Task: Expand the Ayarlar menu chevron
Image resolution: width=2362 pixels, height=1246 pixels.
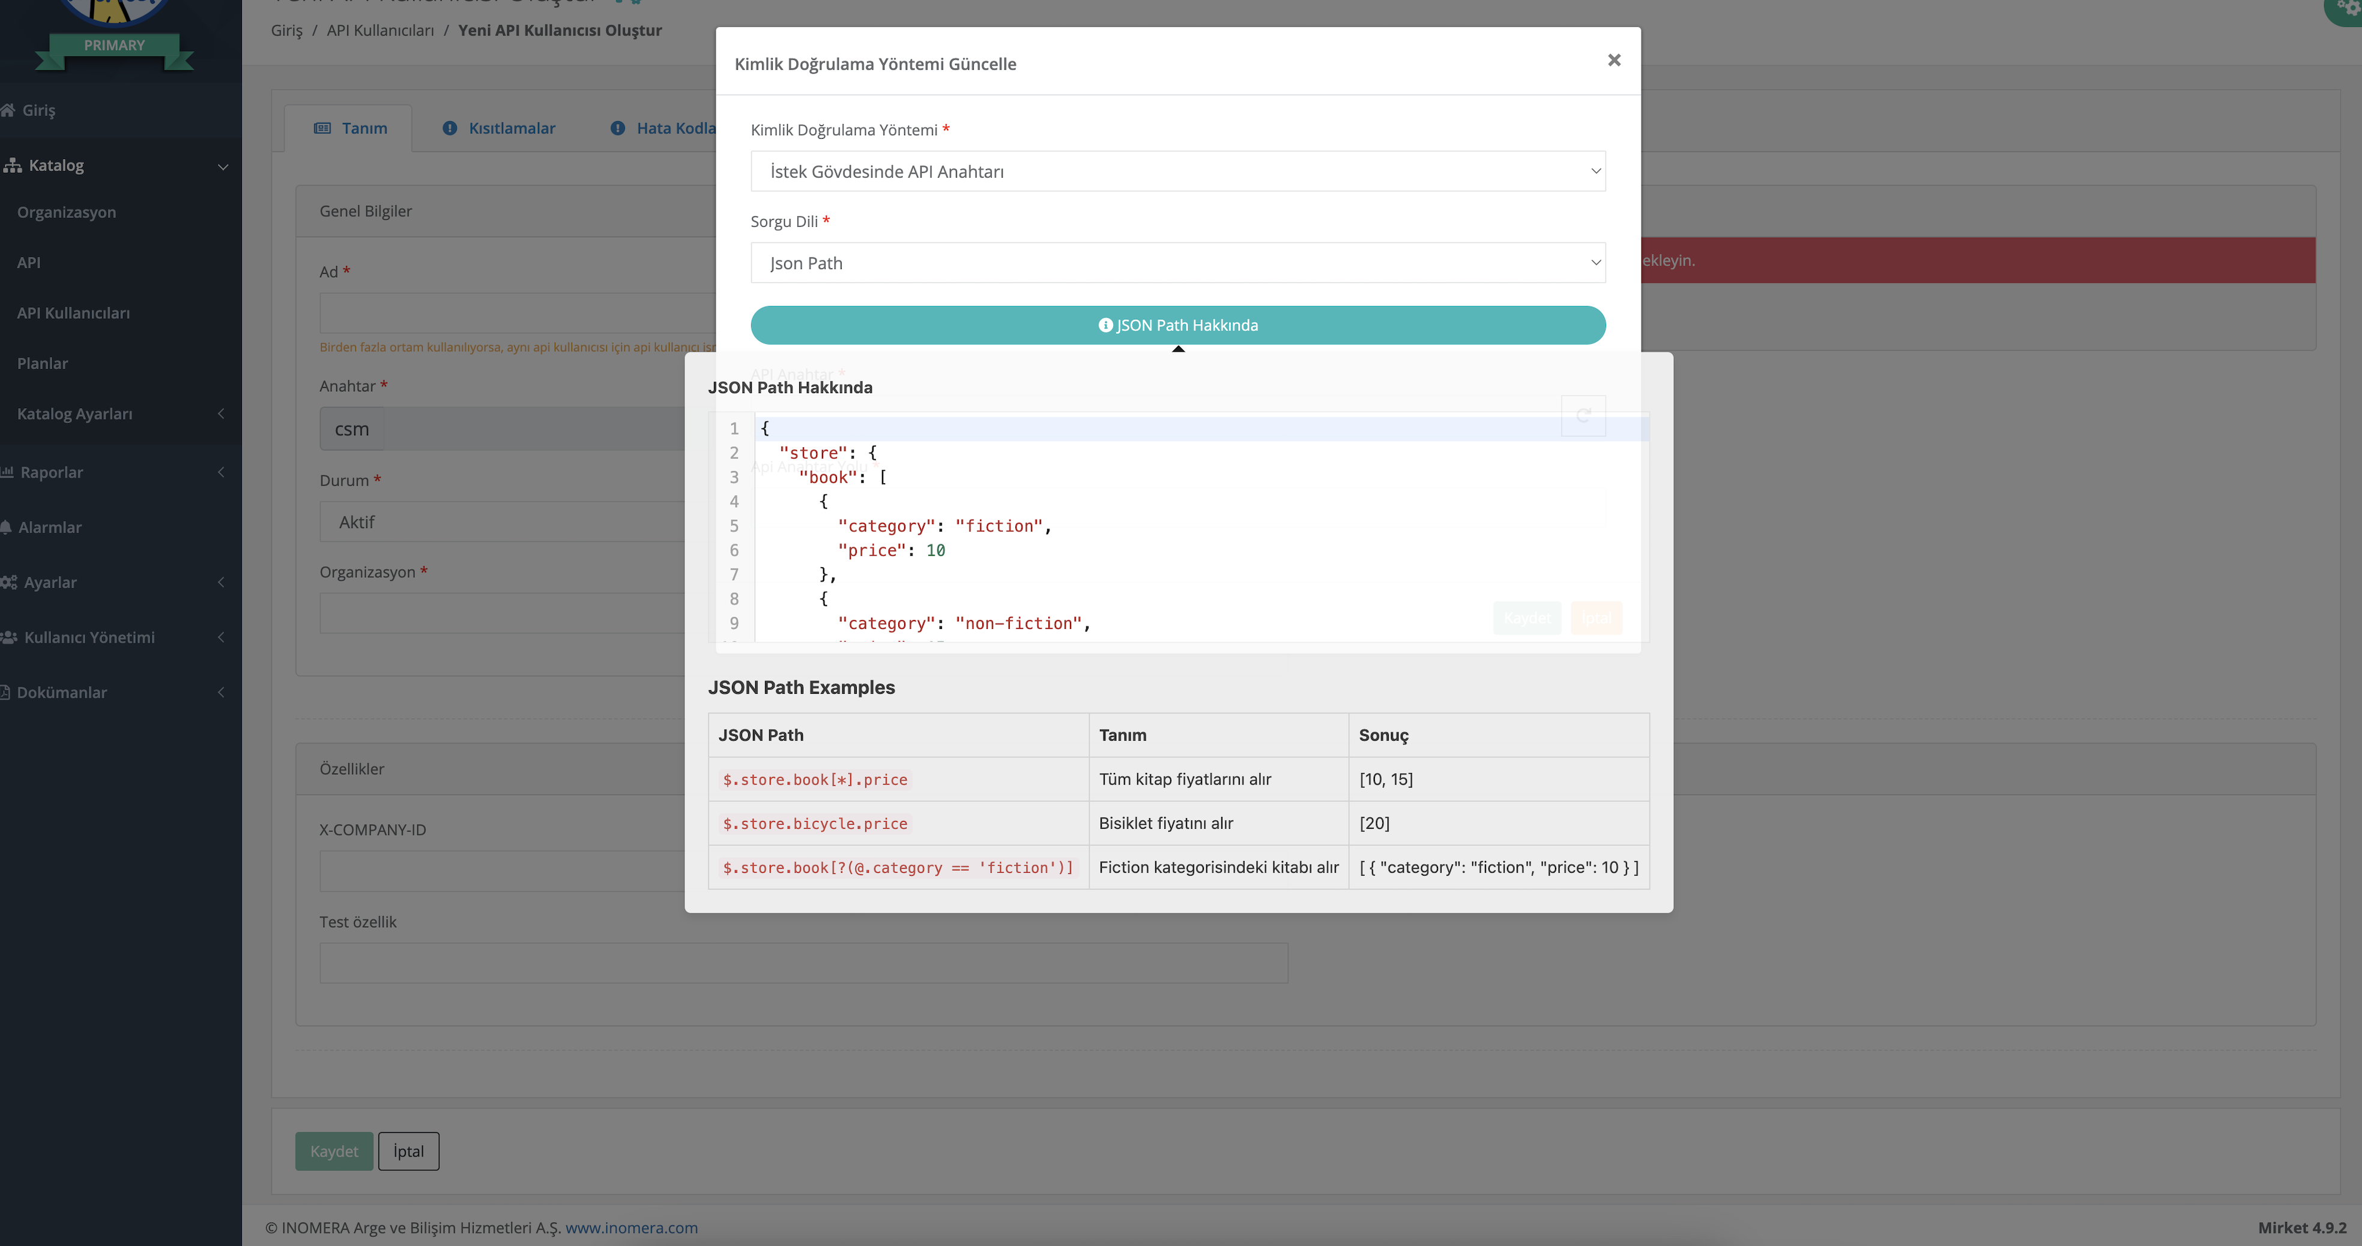Action: (221, 582)
